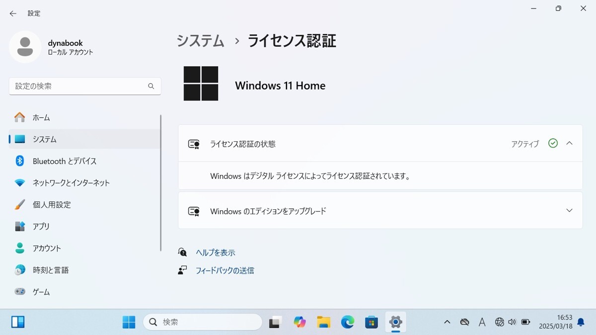
Task: Click the battery tray icon
Action: click(525, 322)
